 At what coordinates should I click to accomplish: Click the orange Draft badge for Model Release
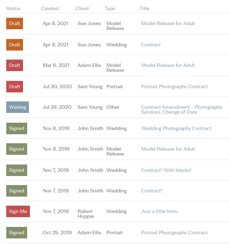point(15,23)
